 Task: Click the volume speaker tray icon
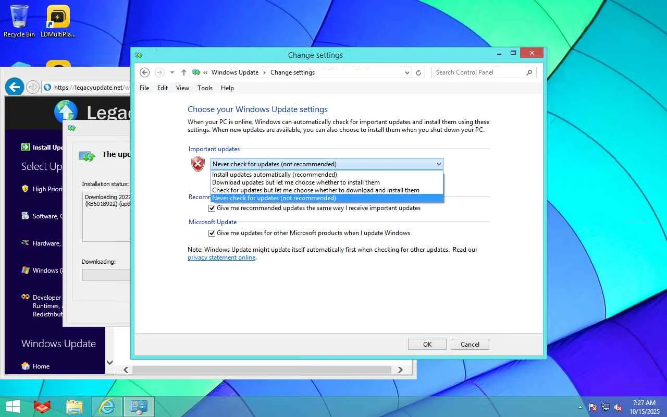point(618,407)
